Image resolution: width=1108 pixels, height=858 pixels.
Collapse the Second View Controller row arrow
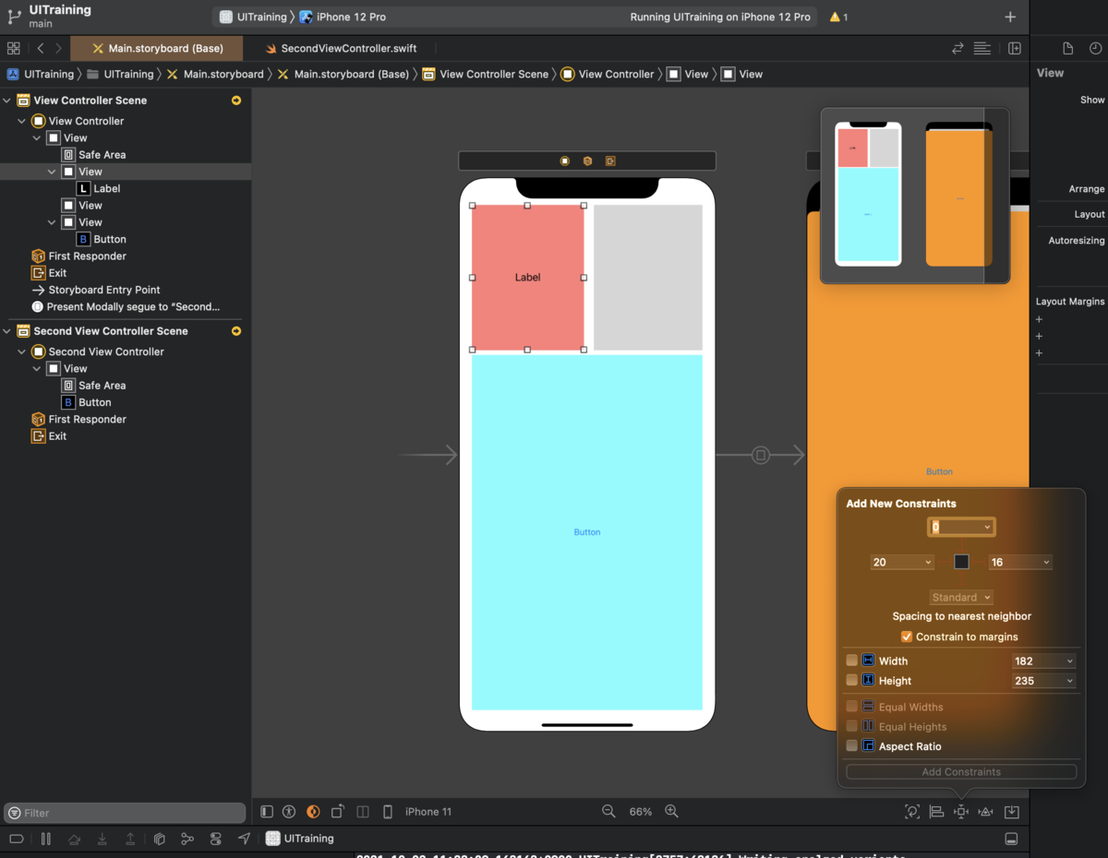click(22, 352)
